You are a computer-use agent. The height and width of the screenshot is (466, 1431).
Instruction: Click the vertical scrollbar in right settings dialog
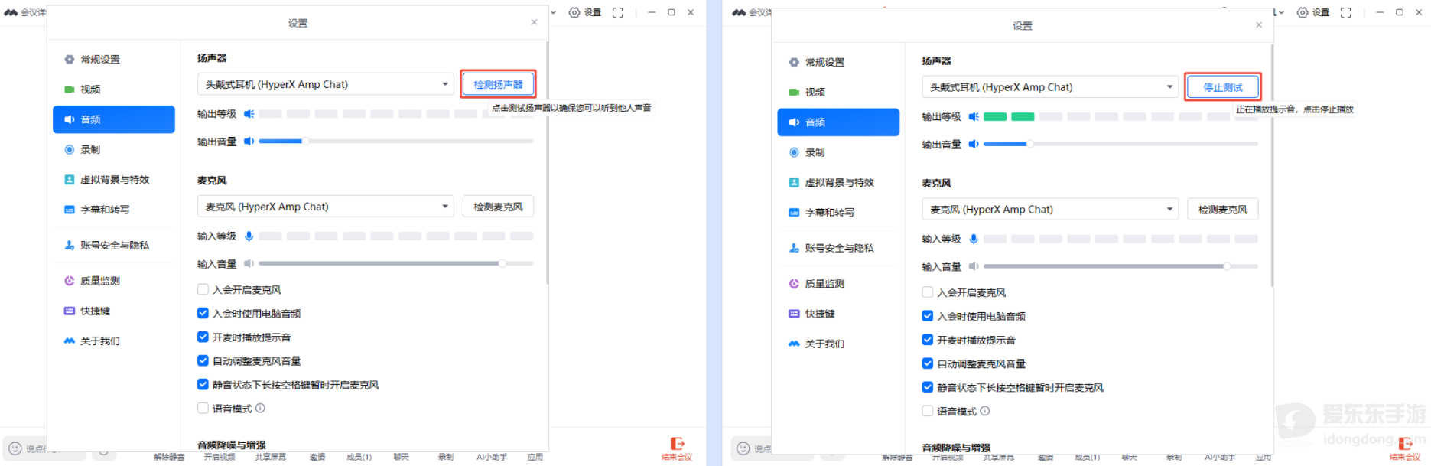click(x=1272, y=166)
